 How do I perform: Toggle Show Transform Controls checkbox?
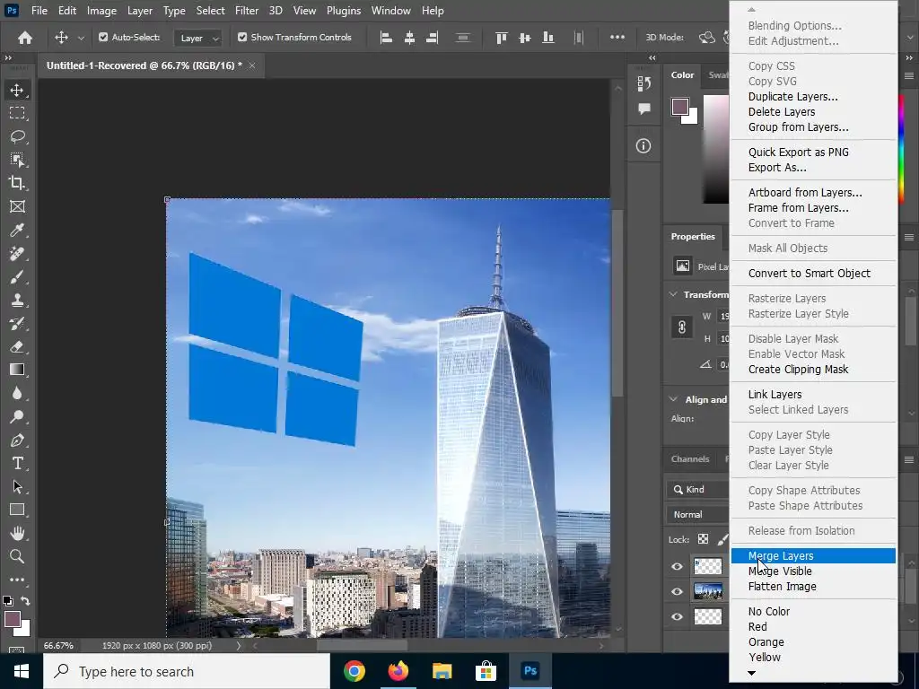pyautogui.click(x=242, y=37)
